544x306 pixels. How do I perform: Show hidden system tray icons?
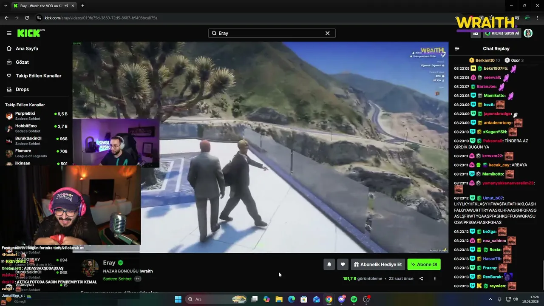point(490,299)
